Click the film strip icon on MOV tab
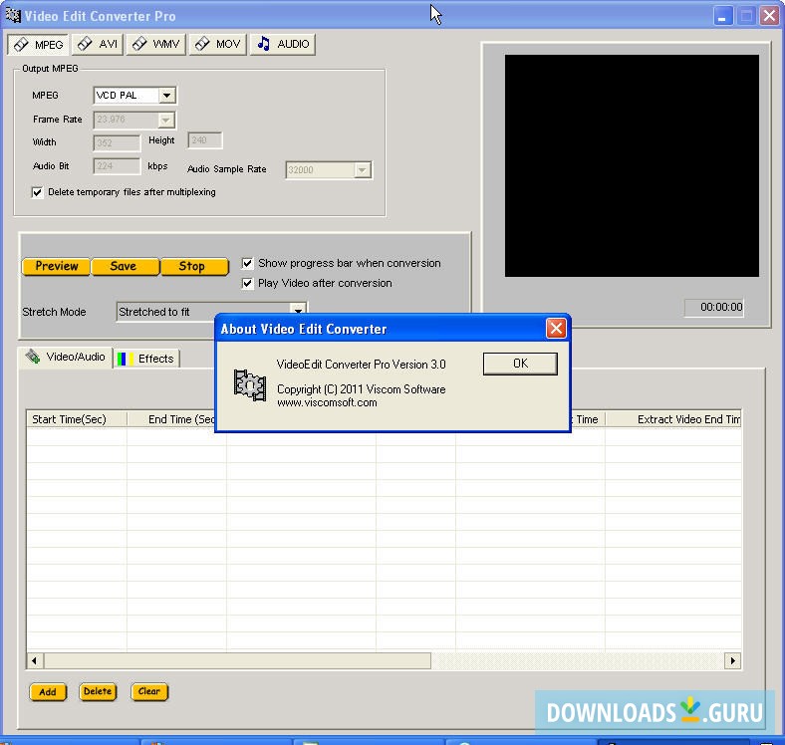 [202, 44]
